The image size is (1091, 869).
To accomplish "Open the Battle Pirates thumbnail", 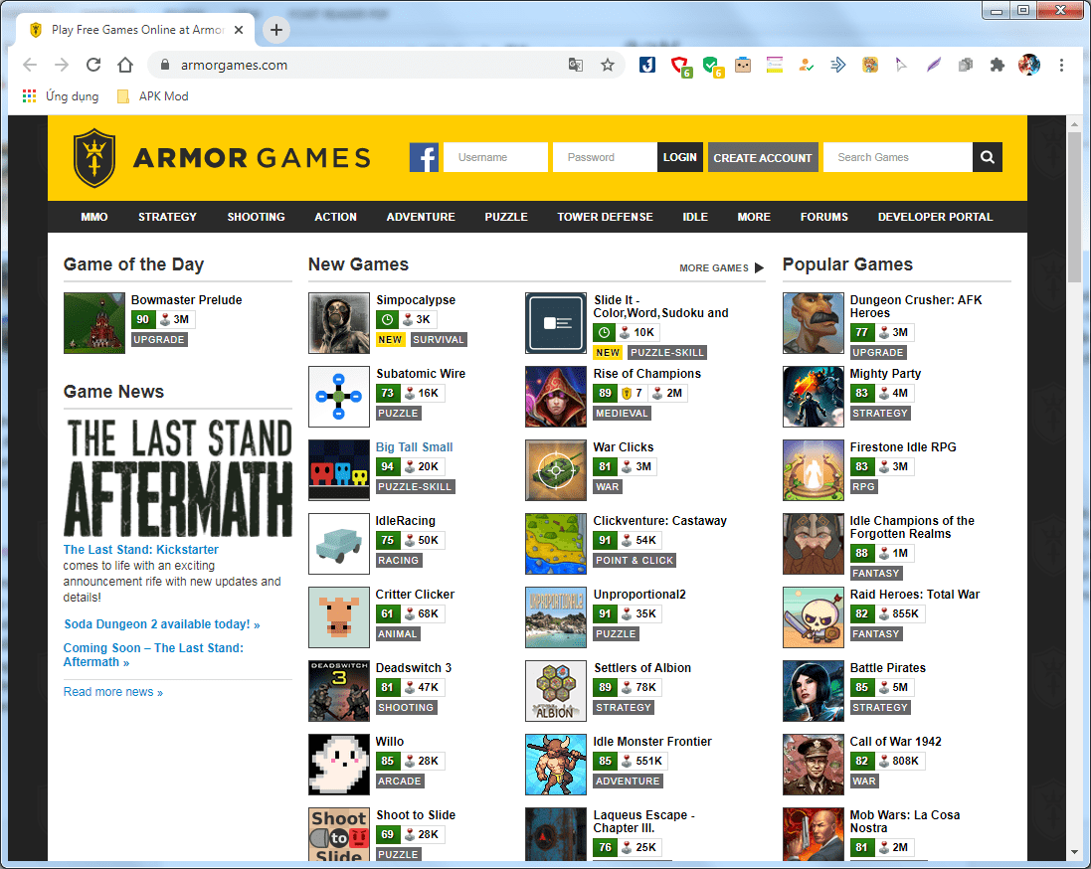I will 814,691.
